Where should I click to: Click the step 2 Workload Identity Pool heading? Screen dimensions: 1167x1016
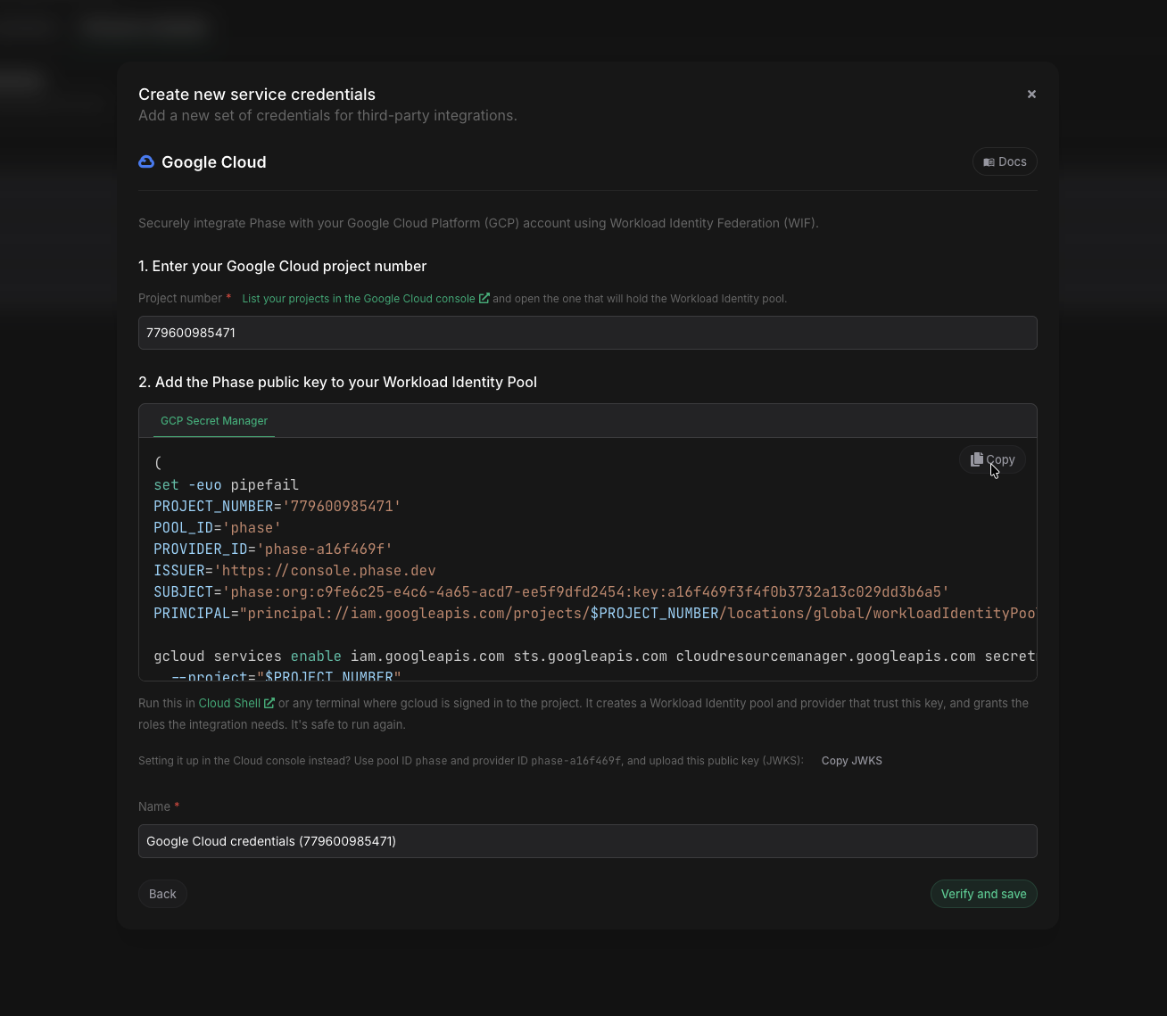pyautogui.click(x=337, y=382)
